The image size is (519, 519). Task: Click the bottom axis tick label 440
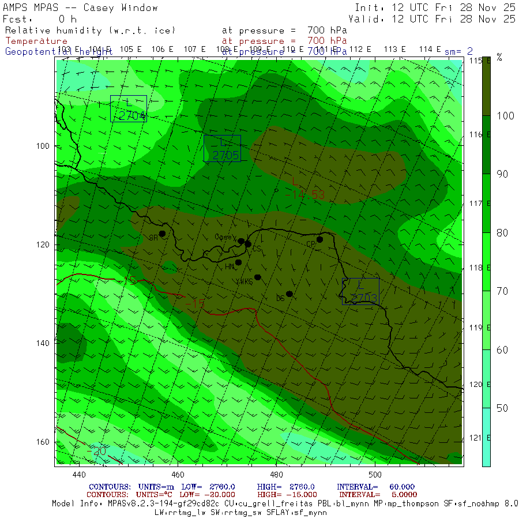pyautogui.click(x=79, y=475)
